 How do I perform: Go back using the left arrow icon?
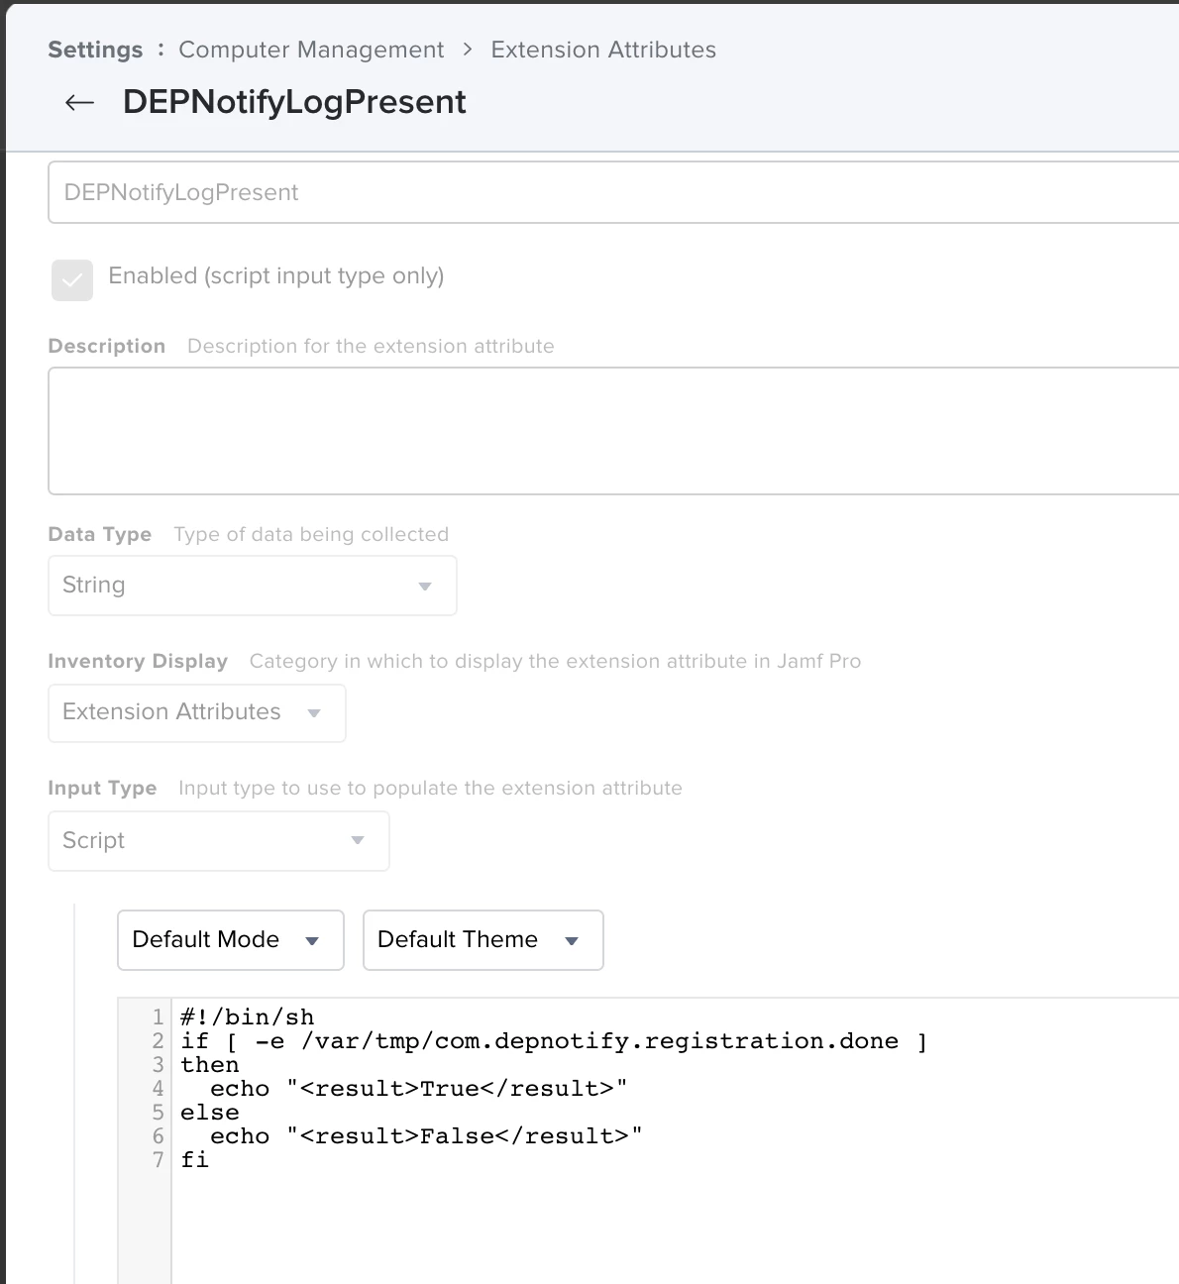point(79,102)
